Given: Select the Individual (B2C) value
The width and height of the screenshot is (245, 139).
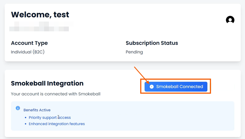Looking at the screenshot, I should coord(28,52).
